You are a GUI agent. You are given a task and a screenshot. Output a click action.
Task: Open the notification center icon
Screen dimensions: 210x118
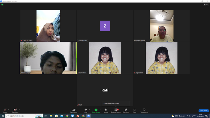[x=206, y=116]
